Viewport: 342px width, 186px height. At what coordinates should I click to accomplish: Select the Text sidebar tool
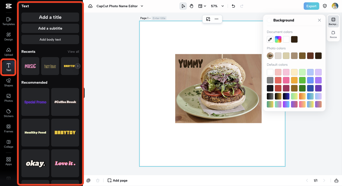coord(9,67)
